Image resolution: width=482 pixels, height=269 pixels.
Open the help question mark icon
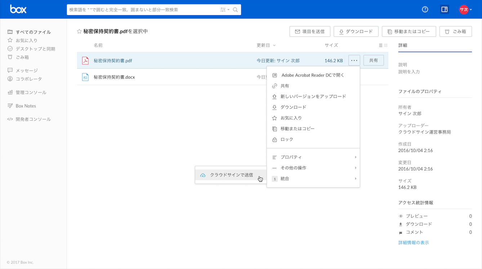tap(425, 10)
